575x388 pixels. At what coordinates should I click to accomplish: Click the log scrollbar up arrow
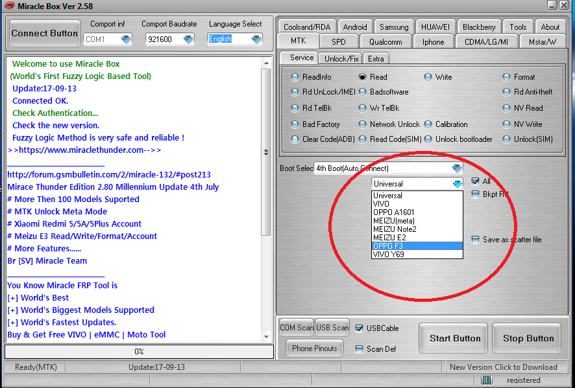pyautogui.click(x=266, y=63)
